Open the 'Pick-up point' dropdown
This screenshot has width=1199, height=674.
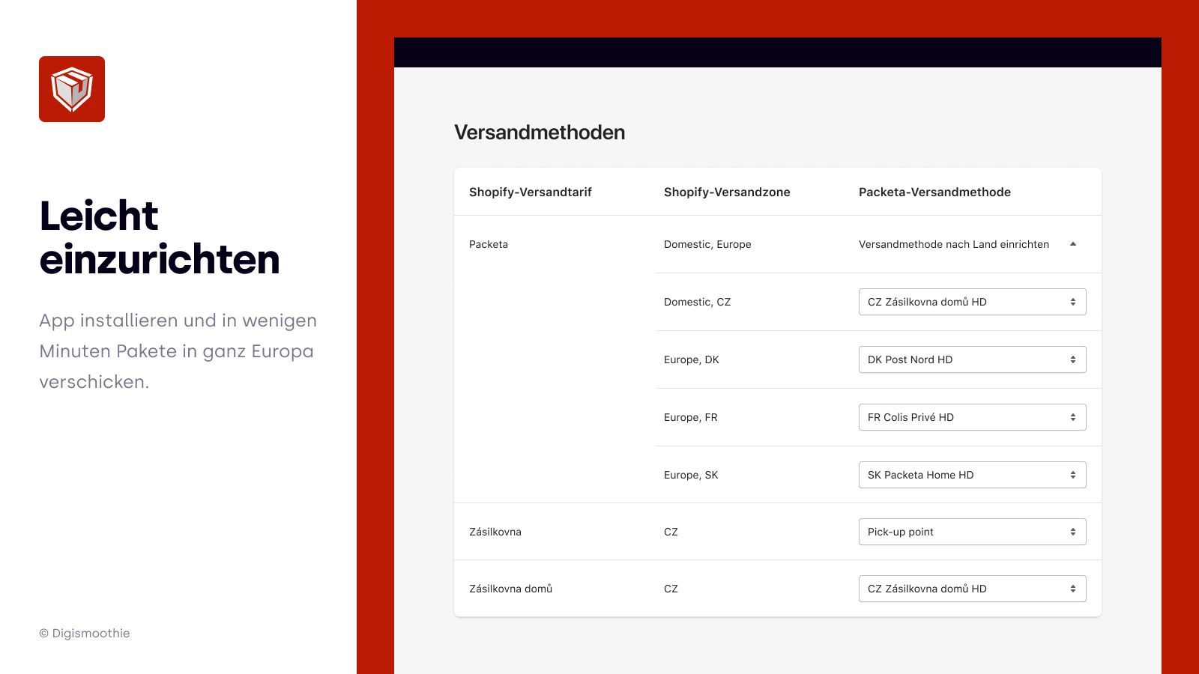[x=972, y=532]
